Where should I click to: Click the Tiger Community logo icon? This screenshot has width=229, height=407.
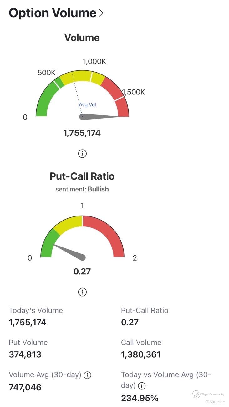pos(196,394)
